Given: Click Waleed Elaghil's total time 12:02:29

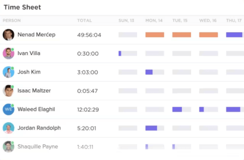Looking at the screenshot, I should [x=88, y=110].
